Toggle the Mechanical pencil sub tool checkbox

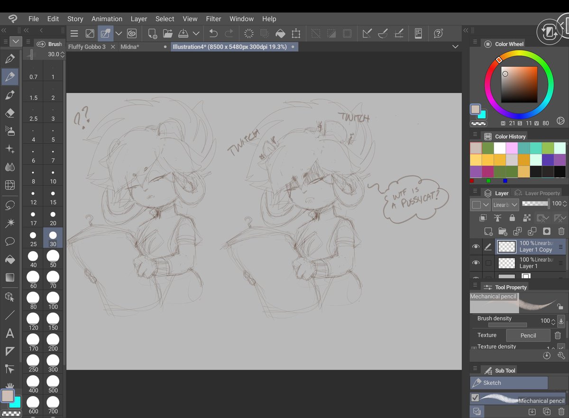pos(476,398)
